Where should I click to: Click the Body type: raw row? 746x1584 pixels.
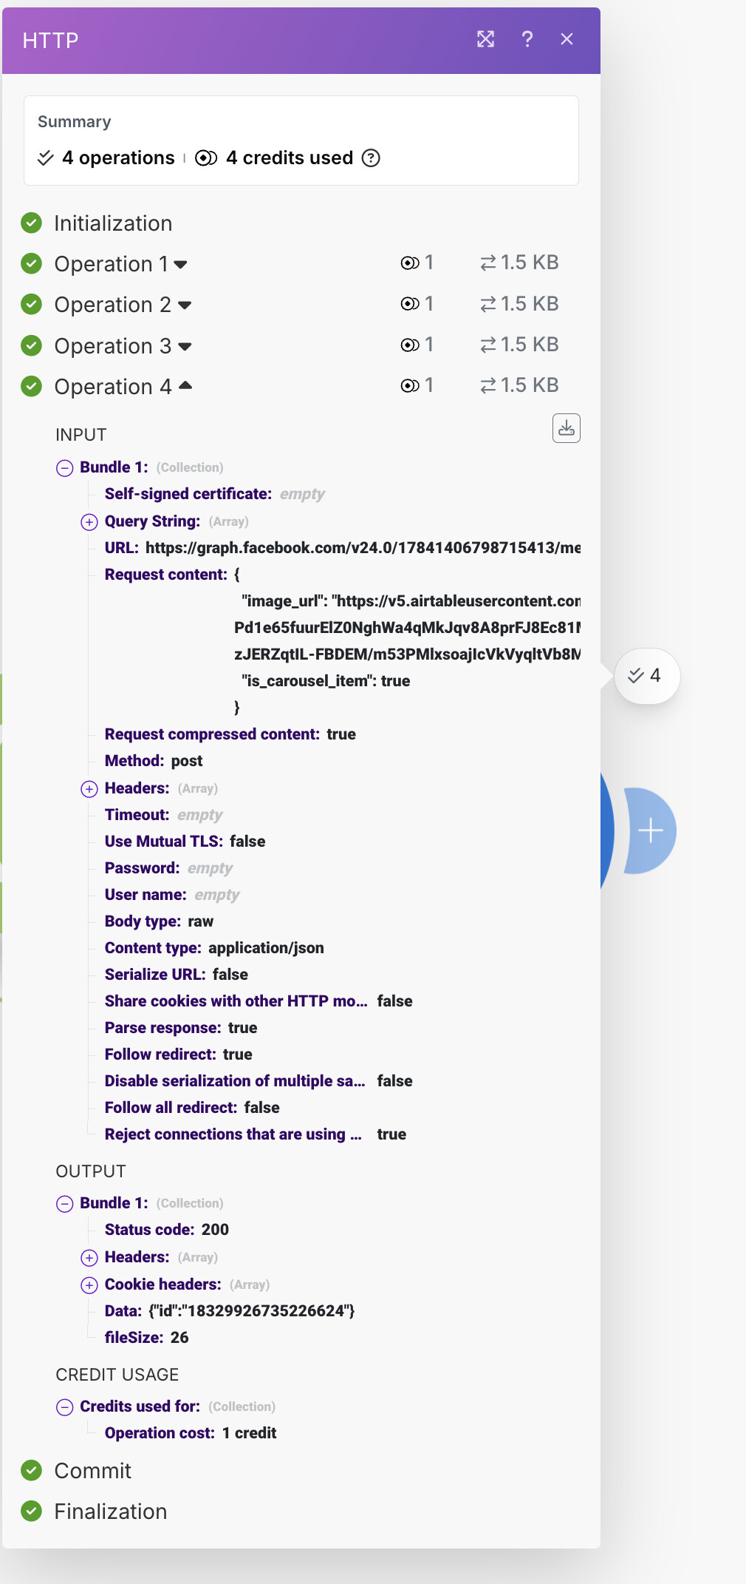coord(159,921)
